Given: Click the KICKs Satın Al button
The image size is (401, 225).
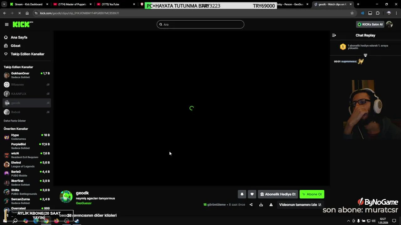Looking at the screenshot, I should (370, 24).
